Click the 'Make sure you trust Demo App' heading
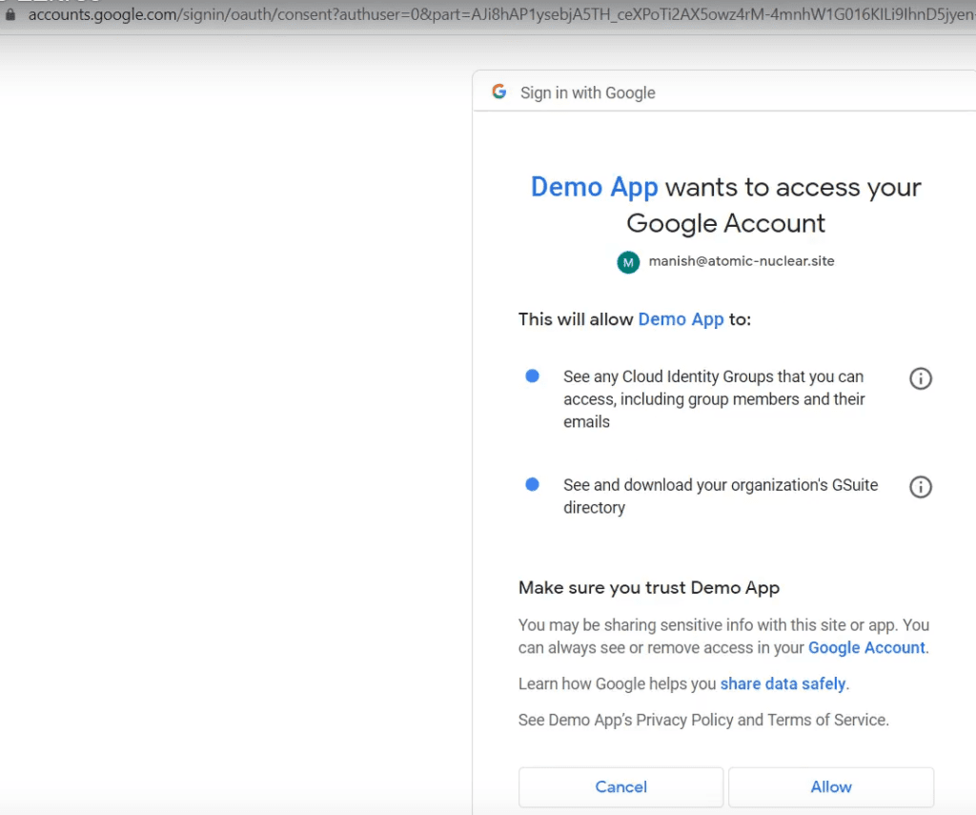The height and width of the screenshot is (815, 976). click(x=648, y=588)
